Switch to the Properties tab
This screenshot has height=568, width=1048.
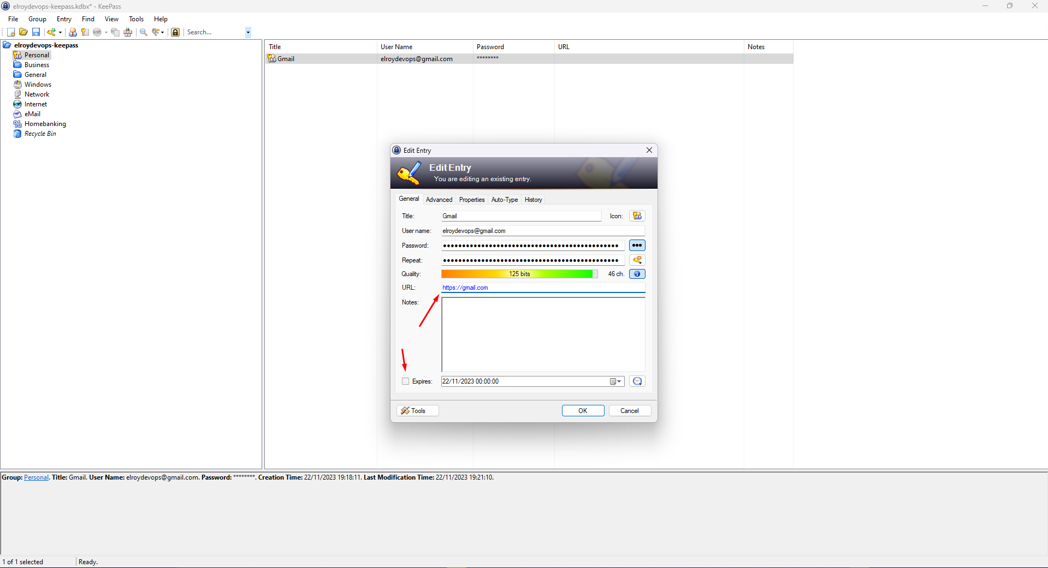click(472, 200)
